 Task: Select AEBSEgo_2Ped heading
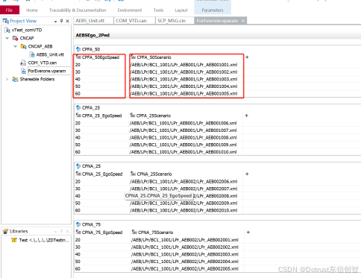pos(92,35)
